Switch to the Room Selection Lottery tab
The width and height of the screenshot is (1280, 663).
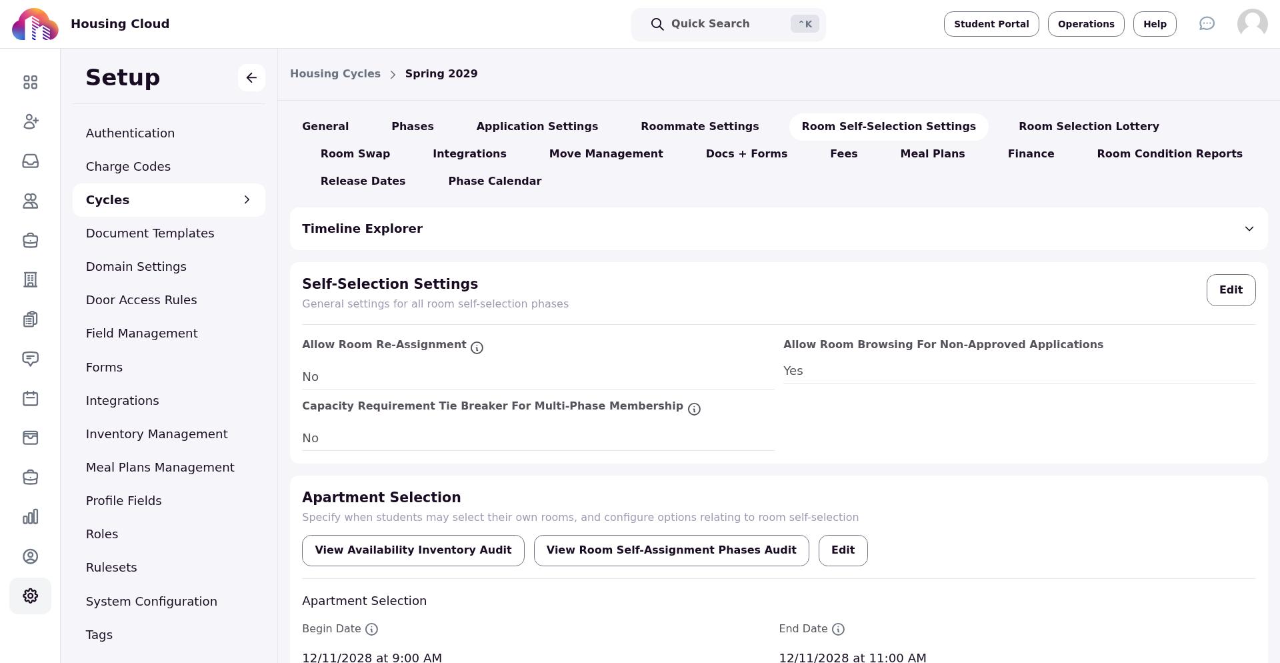(x=1089, y=126)
